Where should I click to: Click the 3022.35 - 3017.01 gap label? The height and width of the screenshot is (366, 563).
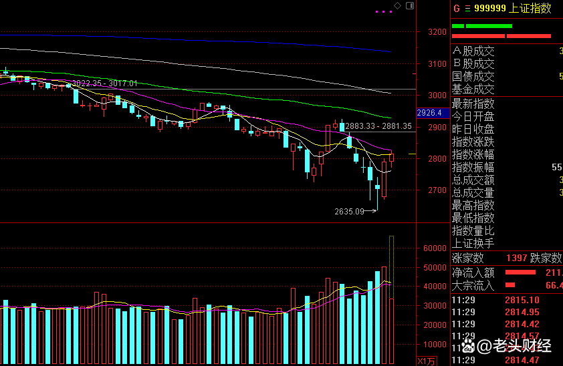click(105, 83)
